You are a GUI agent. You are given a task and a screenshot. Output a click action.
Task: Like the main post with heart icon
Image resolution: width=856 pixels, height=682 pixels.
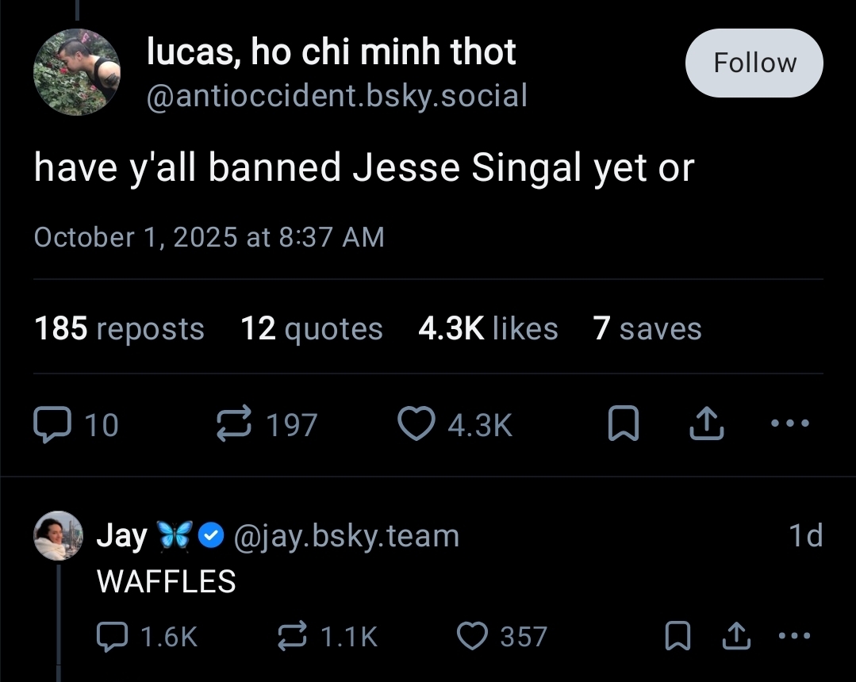tap(416, 425)
